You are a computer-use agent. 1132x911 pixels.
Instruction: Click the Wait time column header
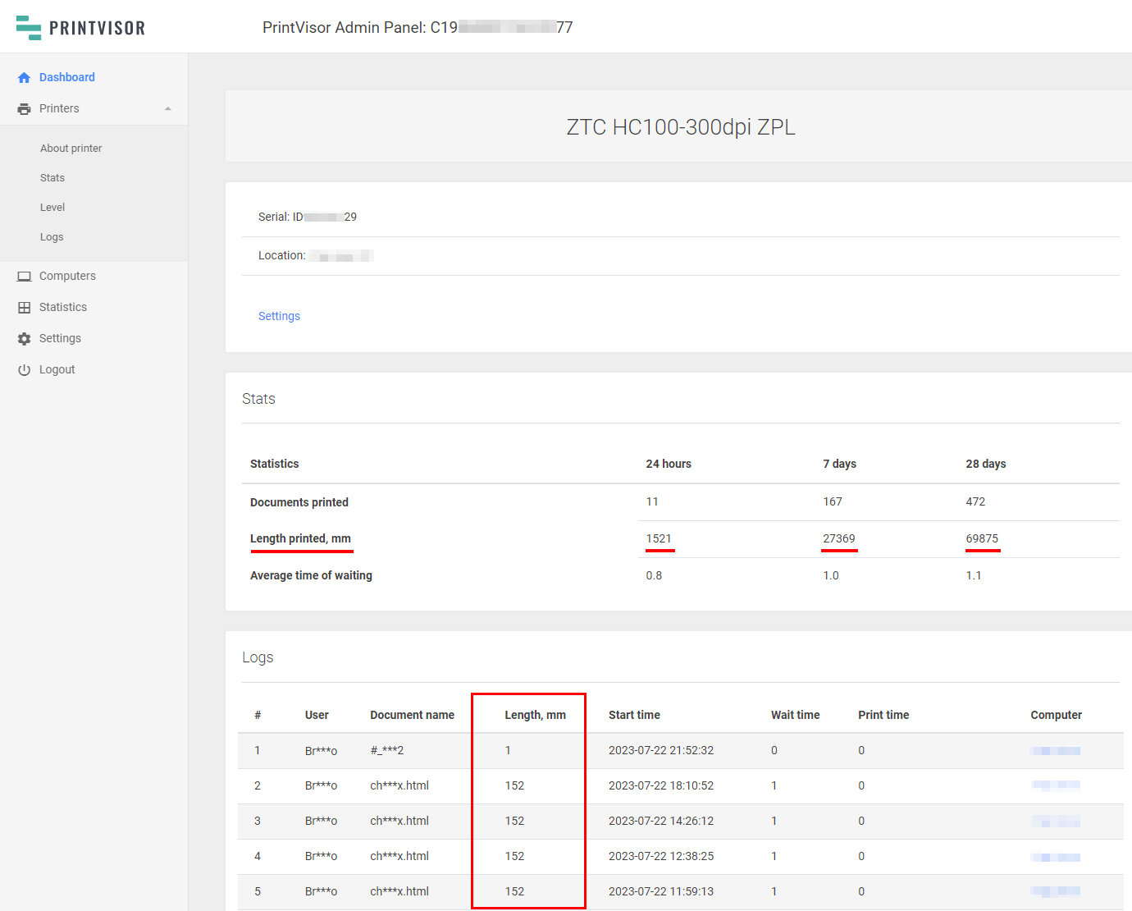click(795, 715)
